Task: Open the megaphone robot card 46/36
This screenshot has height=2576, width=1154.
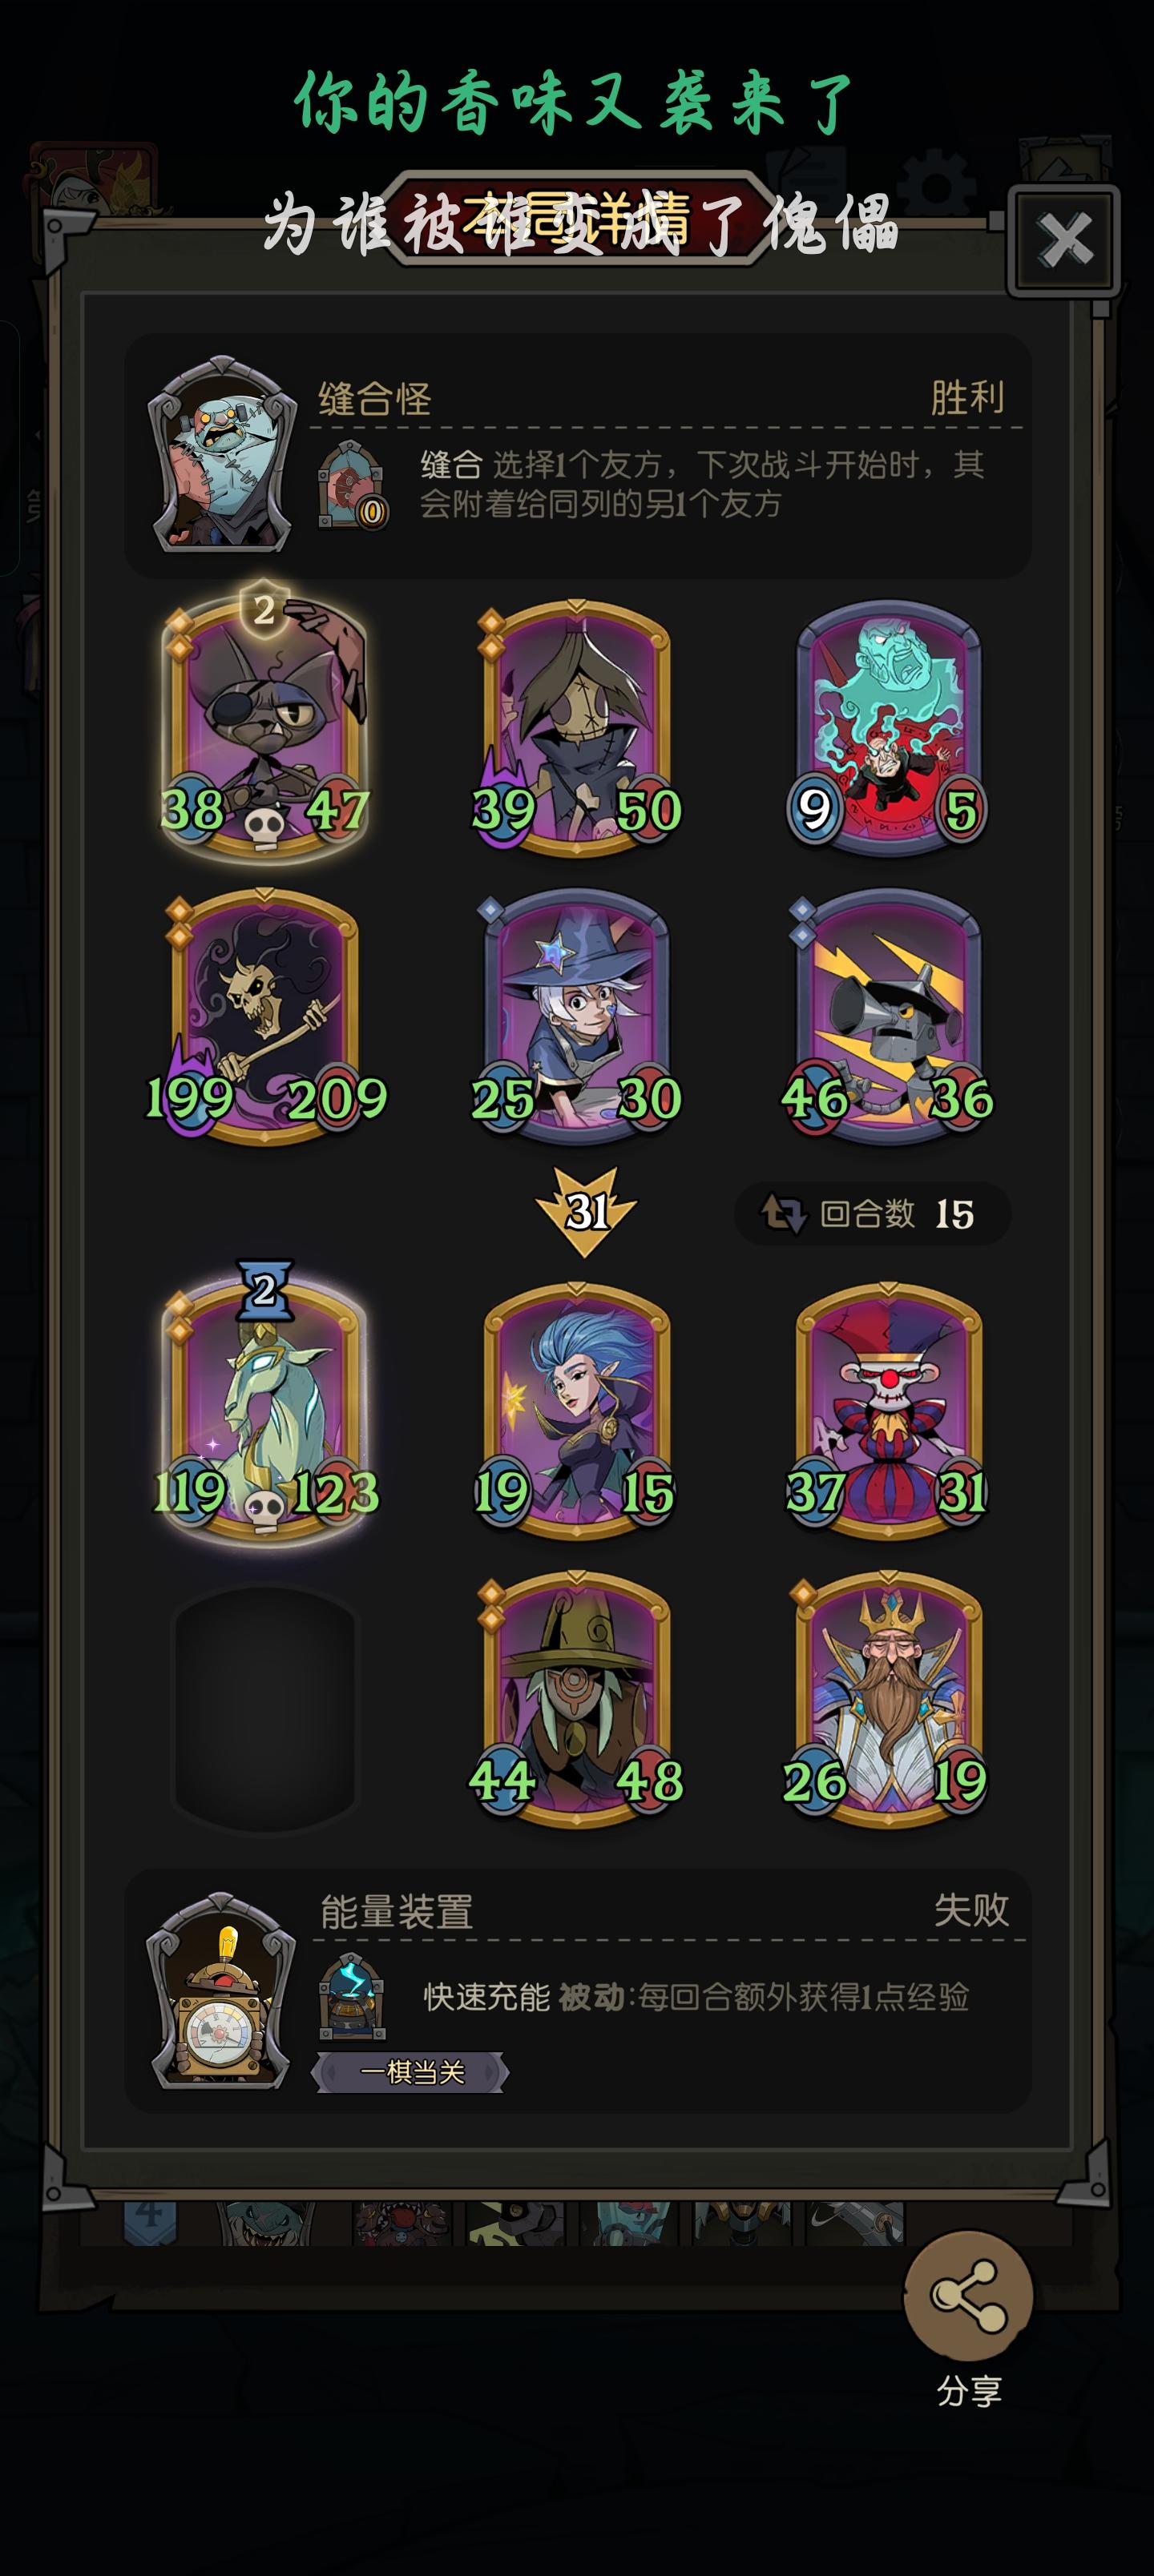Action: 889,1014
